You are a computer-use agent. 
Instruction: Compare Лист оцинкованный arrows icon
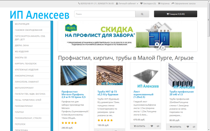pos(158,126)
